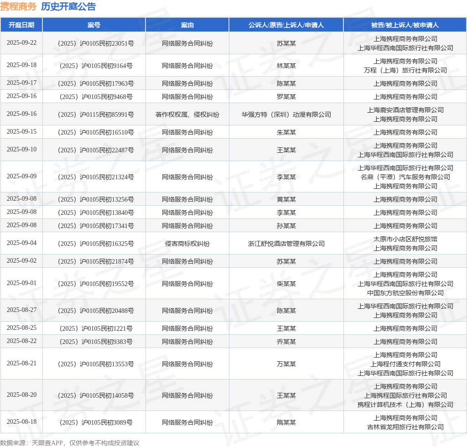Viewport: 467px width, 447px height.
Task: Click the hearing date 2025-08-20
Action: (x=21, y=395)
